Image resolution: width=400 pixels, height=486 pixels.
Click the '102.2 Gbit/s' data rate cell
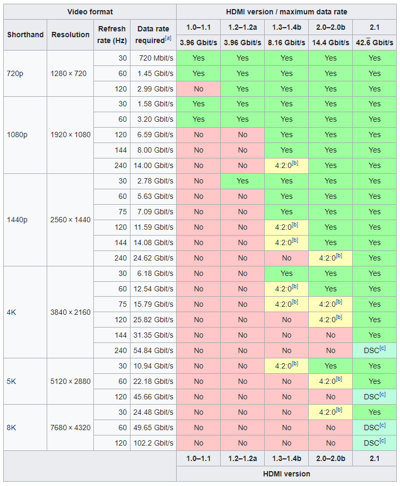pyautogui.click(x=153, y=443)
